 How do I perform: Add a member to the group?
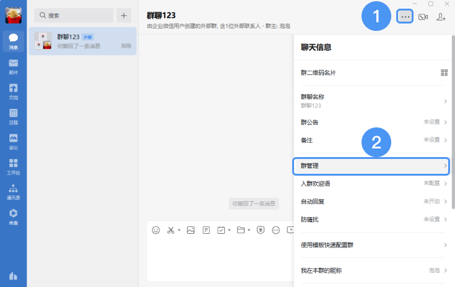[441, 17]
